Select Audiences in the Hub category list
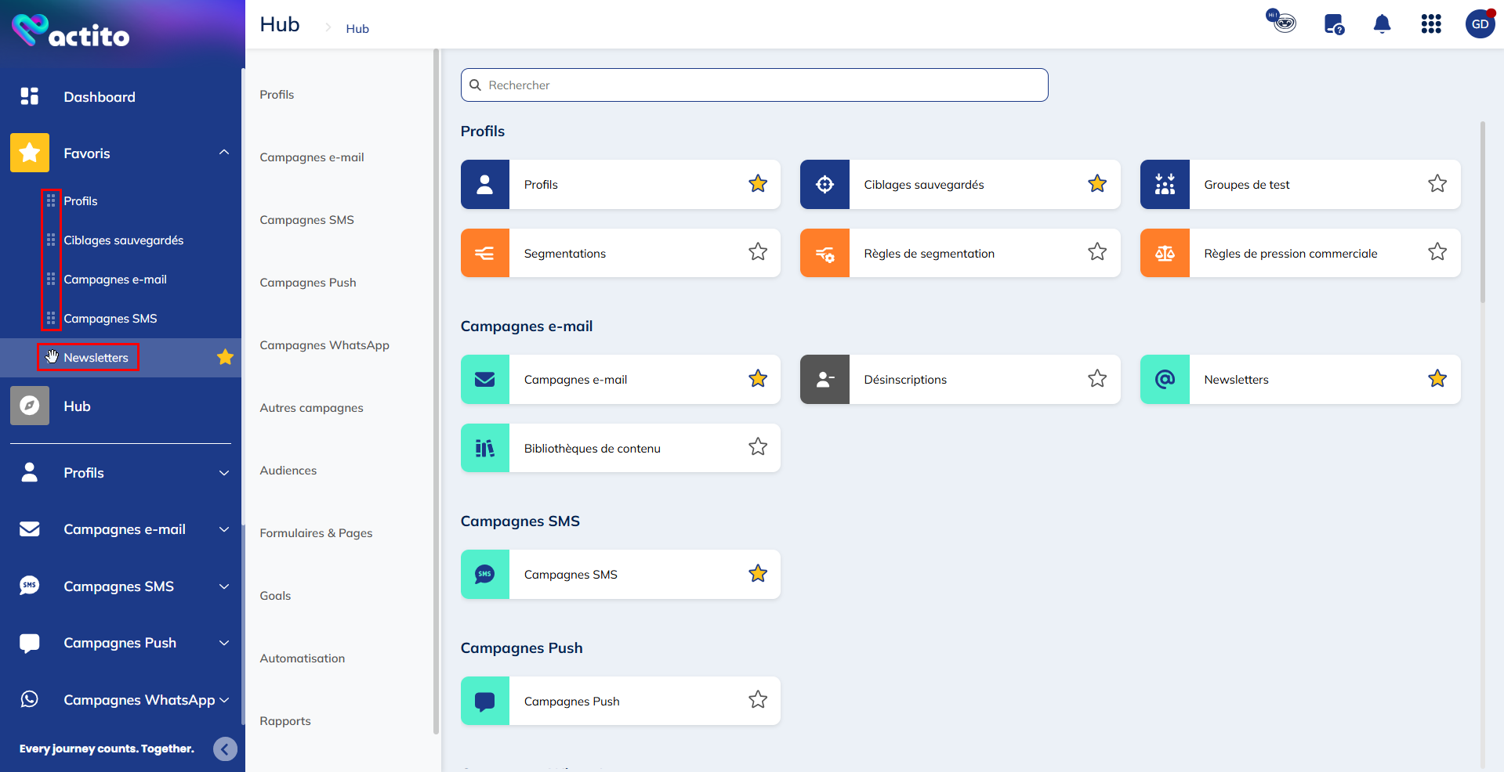This screenshot has height=772, width=1504. tap(288, 471)
